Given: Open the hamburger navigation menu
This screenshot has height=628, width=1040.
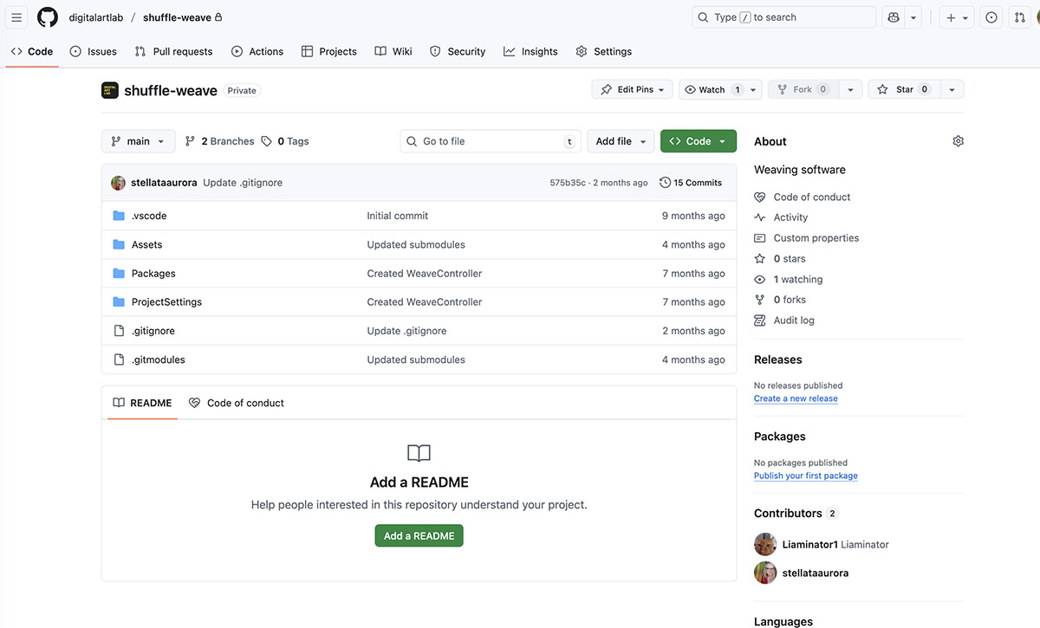Looking at the screenshot, I should click(16, 17).
